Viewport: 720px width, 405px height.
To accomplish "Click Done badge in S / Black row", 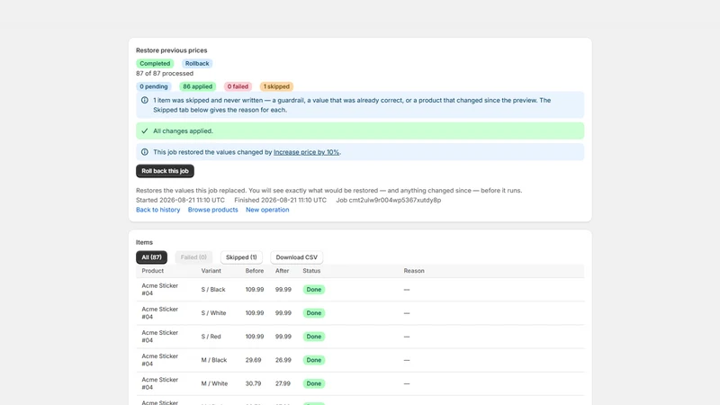I will [313, 290].
